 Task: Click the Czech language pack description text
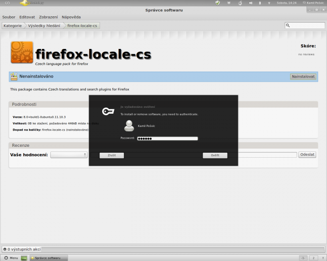point(61,64)
